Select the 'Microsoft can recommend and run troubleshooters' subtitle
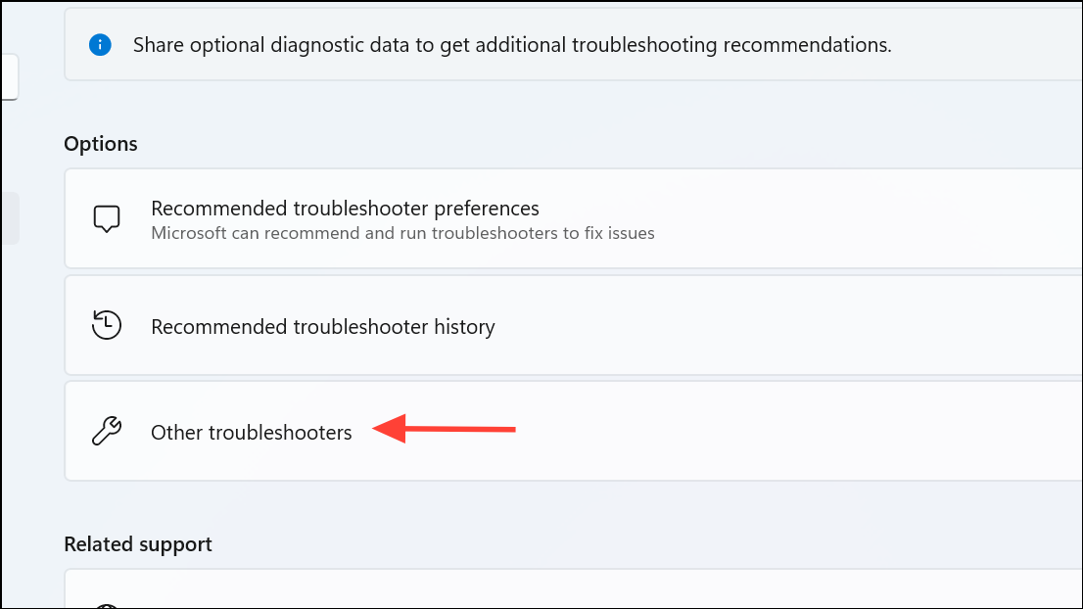The width and height of the screenshot is (1083, 609). pos(402,233)
